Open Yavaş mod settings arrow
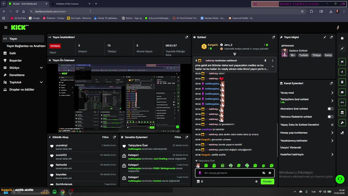The image size is (348, 196). (x=332, y=93)
